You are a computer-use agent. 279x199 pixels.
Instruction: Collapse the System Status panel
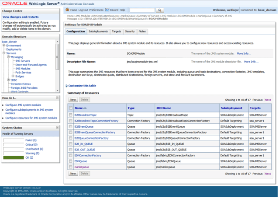coord(57,128)
